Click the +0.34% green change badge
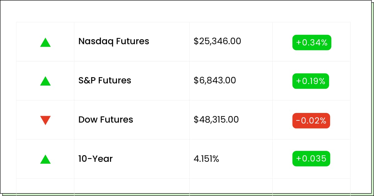Image resolution: width=374 pixels, height=196 pixels. click(312, 43)
